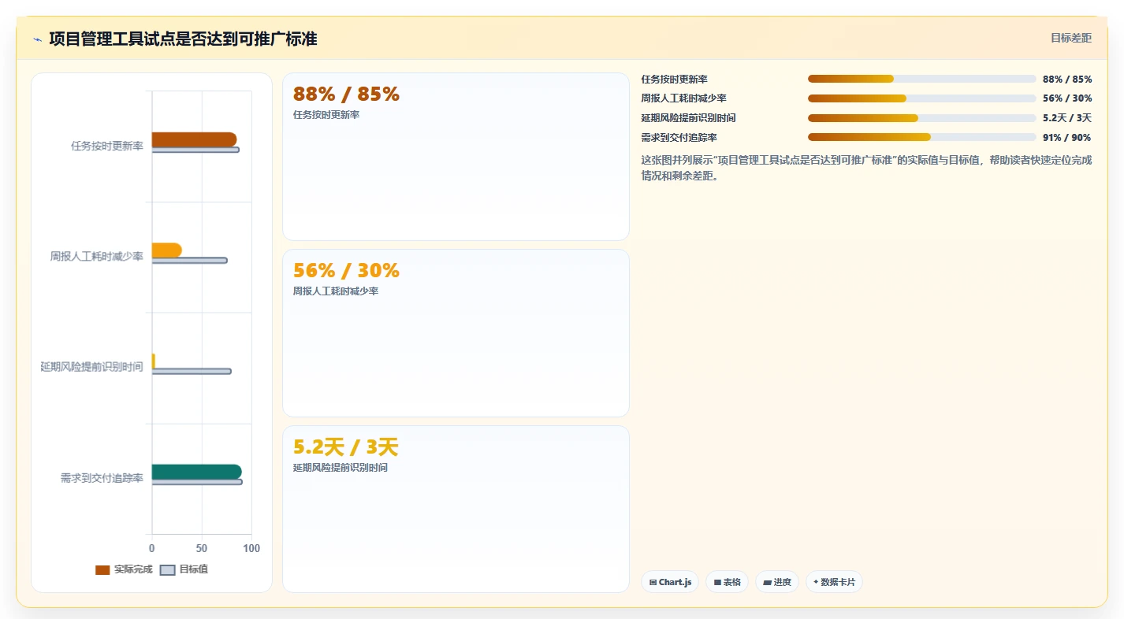This screenshot has width=1124, height=619.
Task: Click the x-axis tick value 50
Action: [202, 548]
